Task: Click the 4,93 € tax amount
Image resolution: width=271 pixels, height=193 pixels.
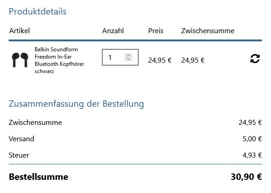Action: point(252,155)
